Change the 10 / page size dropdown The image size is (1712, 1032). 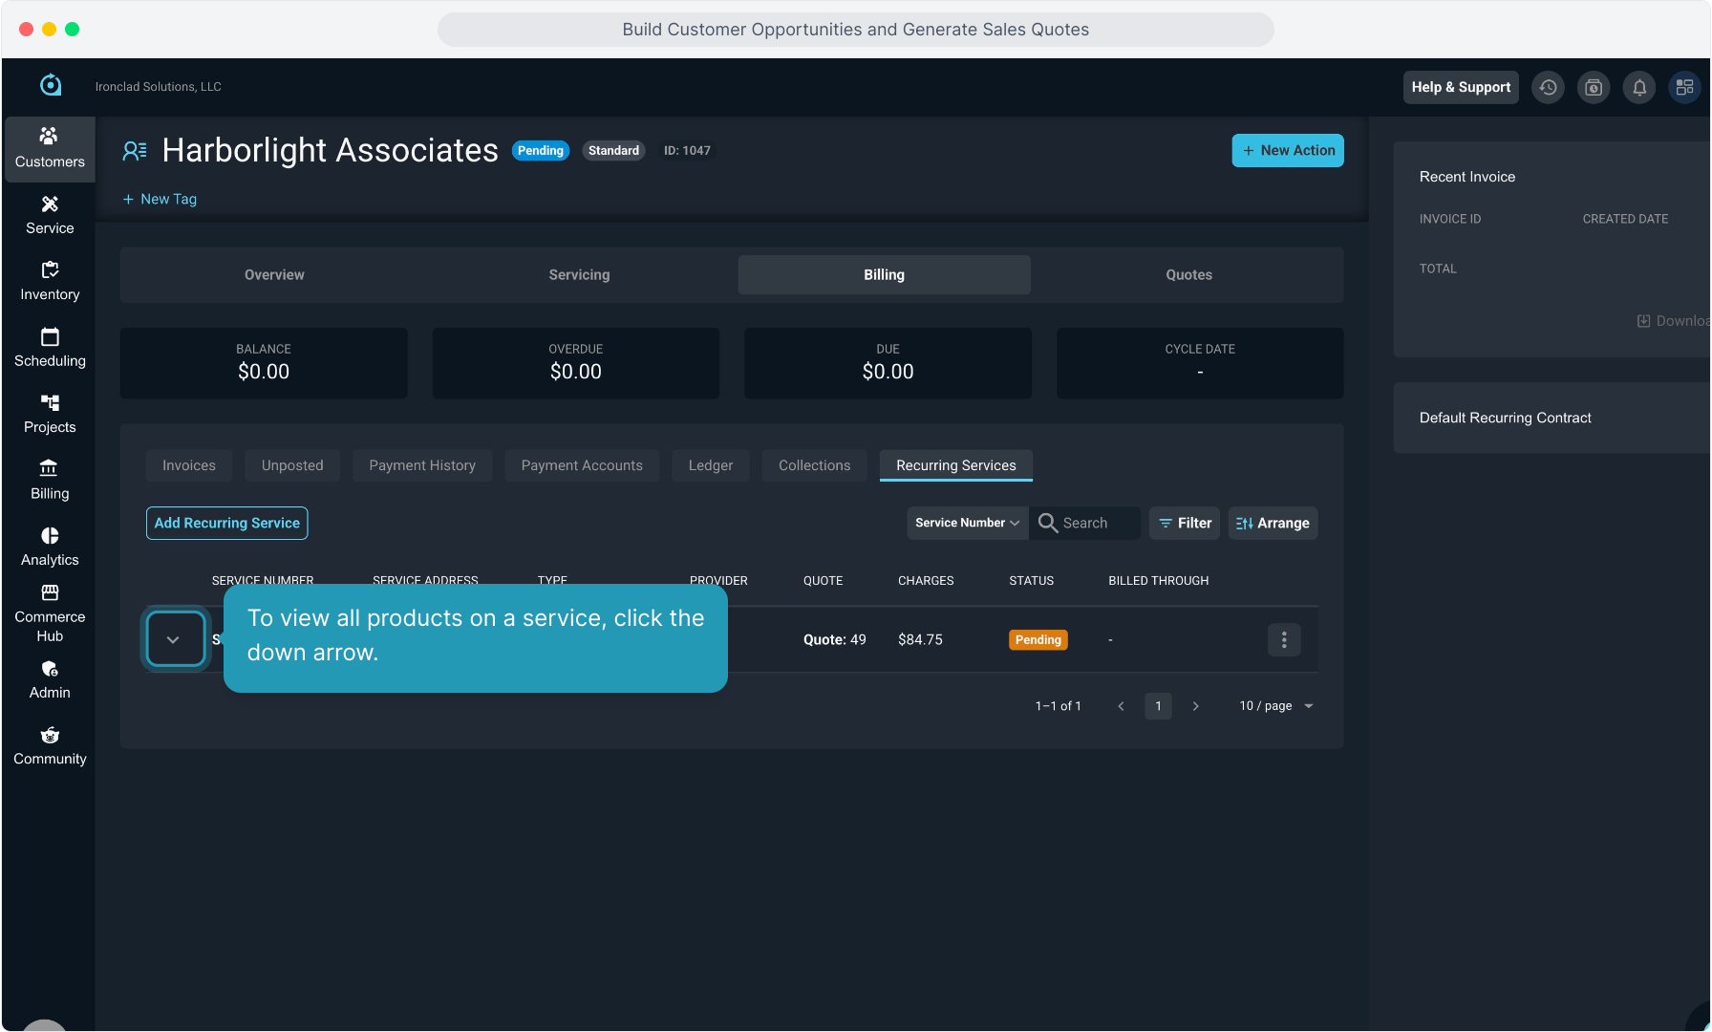pyautogui.click(x=1275, y=706)
